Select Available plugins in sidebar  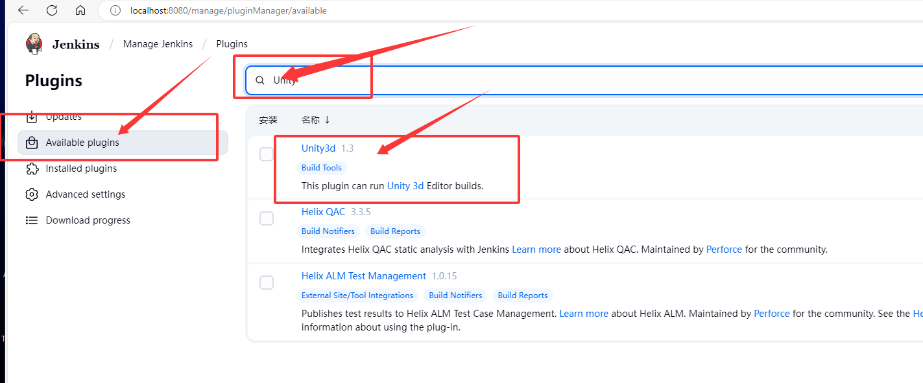tap(123, 143)
